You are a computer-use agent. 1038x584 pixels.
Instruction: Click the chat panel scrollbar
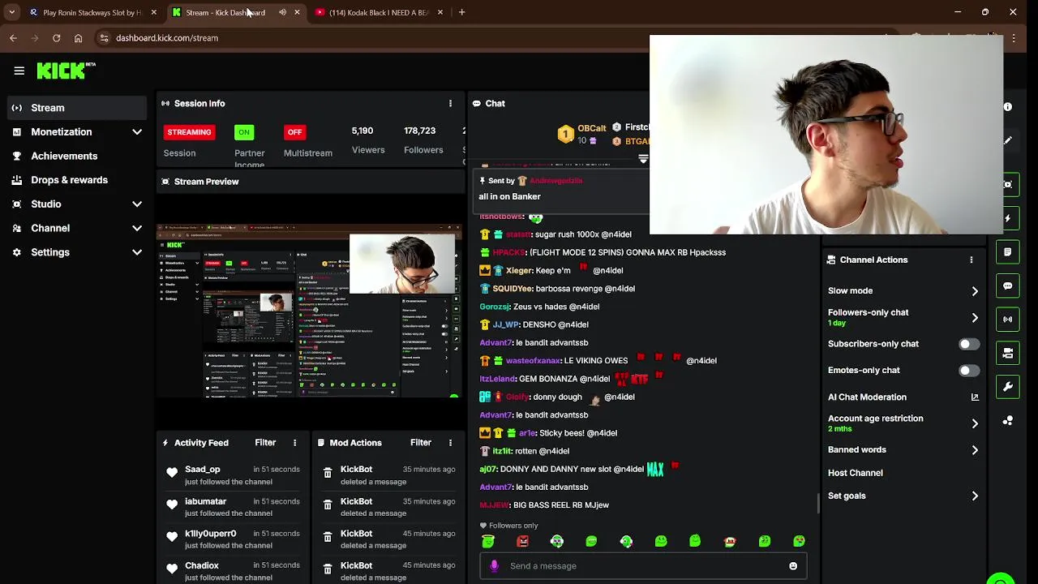point(817,502)
